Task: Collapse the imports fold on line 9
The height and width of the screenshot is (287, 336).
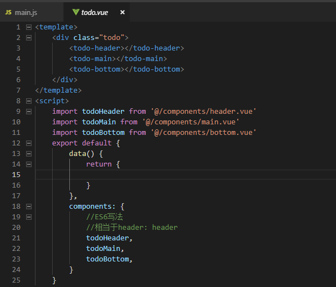Action: pos(29,112)
